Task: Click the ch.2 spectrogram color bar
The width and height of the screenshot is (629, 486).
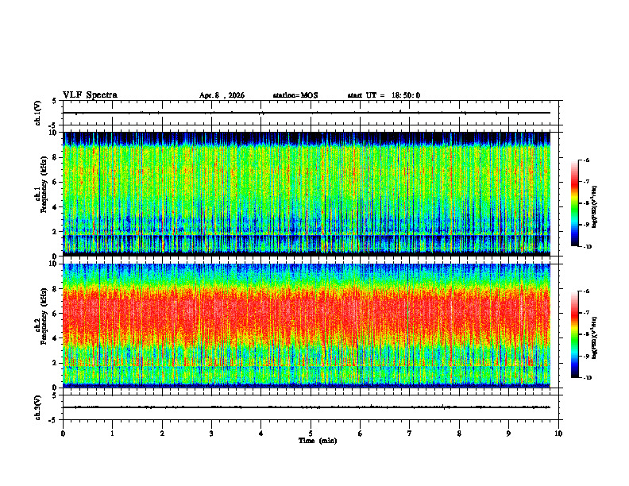Action: [574, 334]
